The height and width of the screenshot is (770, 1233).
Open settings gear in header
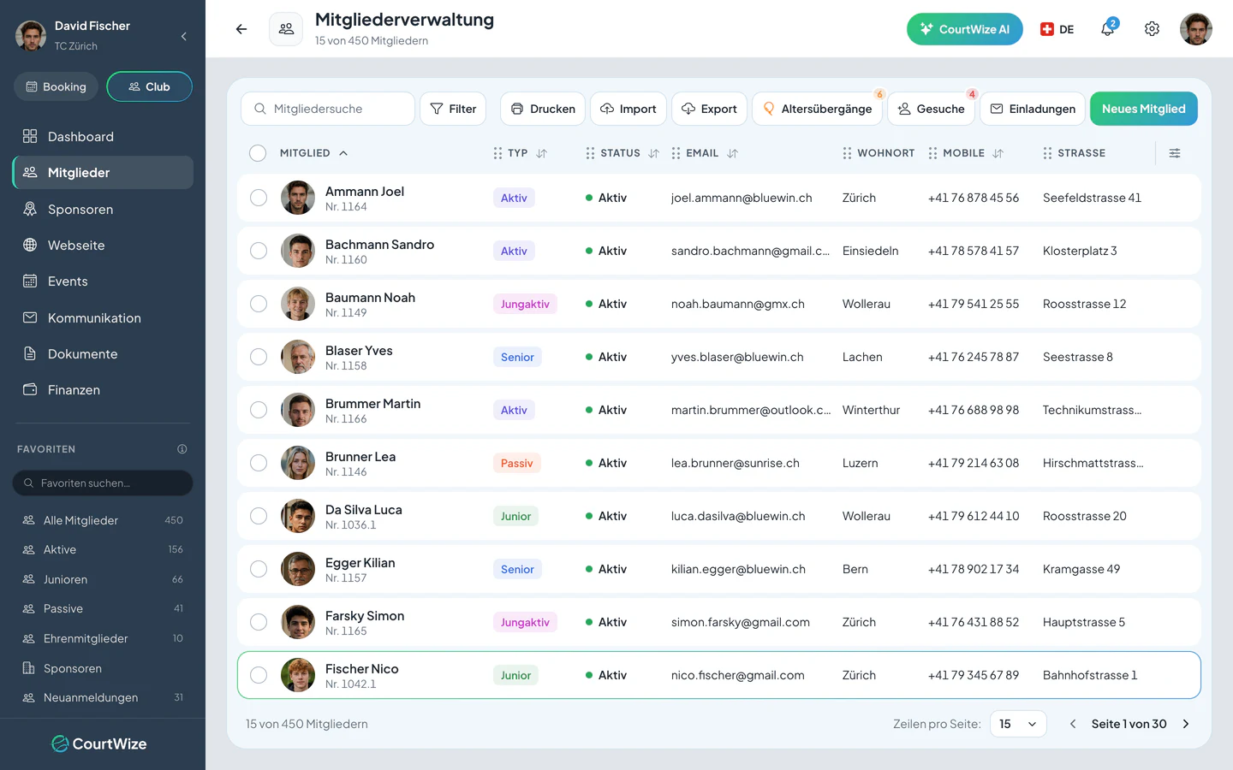[x=1152, y=29]
